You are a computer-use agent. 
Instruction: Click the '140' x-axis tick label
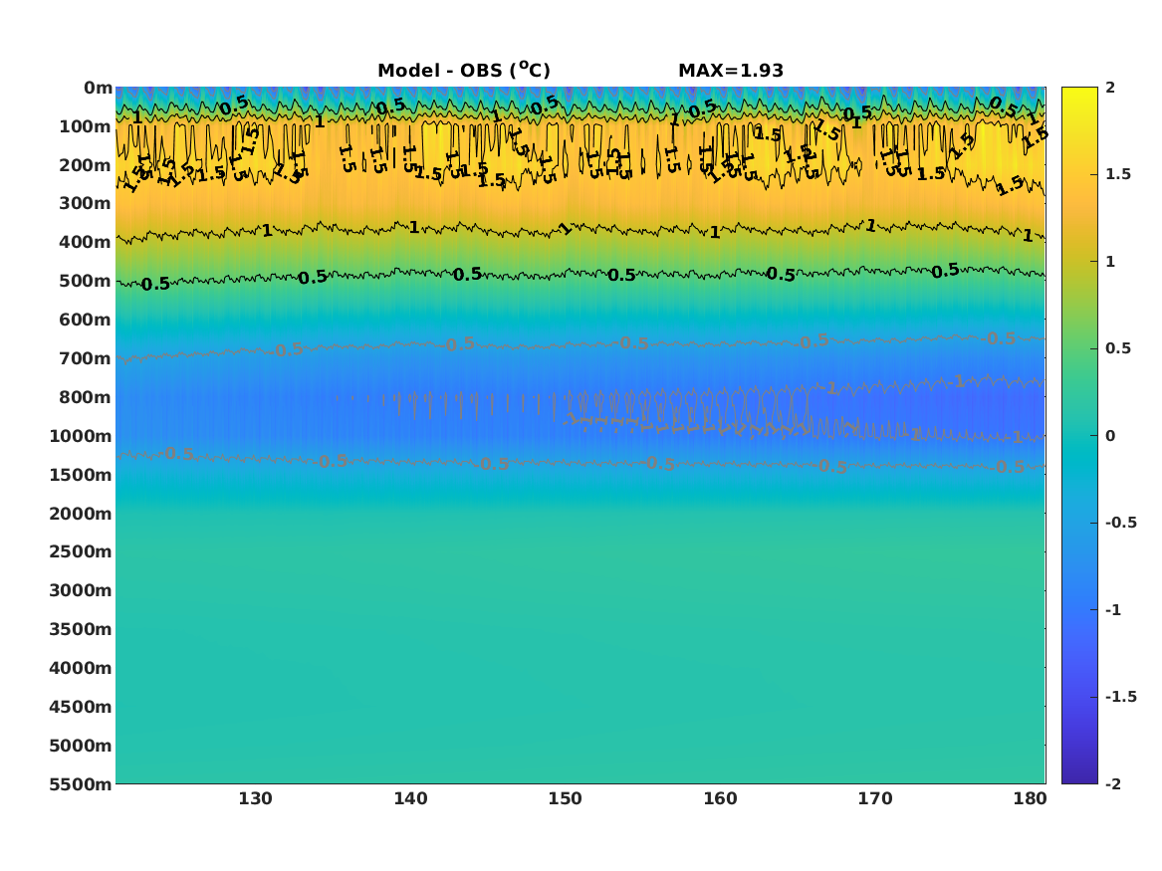(410, 798)
